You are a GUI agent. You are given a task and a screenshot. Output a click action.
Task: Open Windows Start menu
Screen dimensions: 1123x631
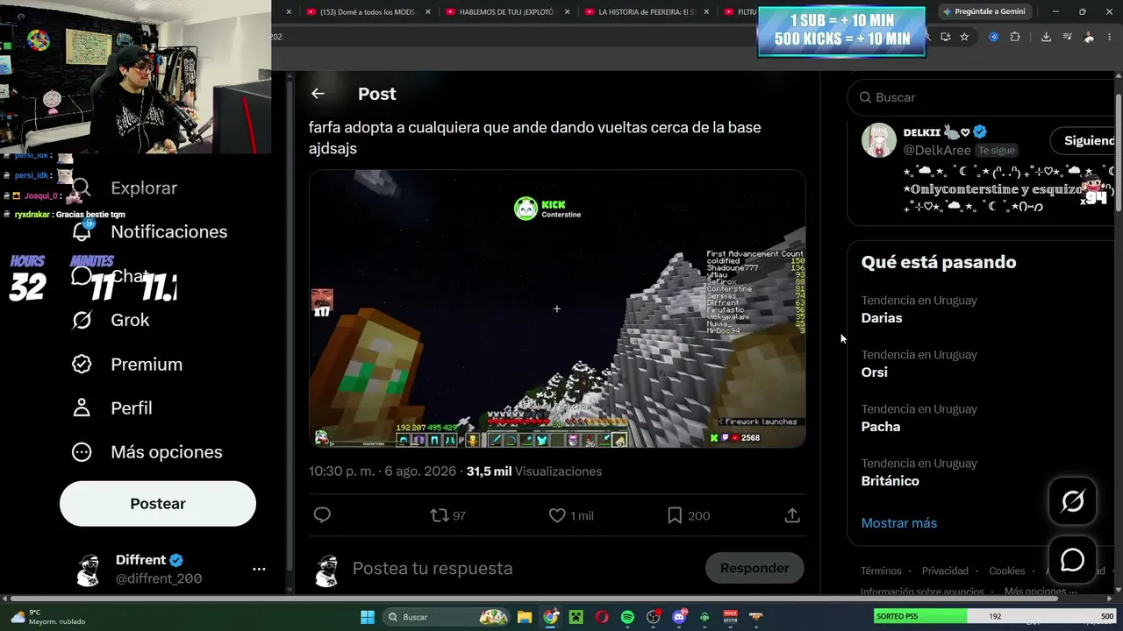368,617
